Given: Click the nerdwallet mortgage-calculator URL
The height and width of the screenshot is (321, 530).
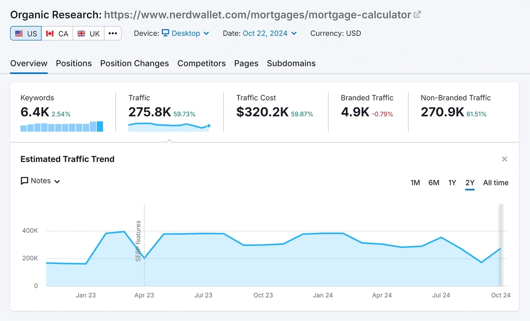Looking at the screenshot, I should pyautogui.click(x=257, y=15).
